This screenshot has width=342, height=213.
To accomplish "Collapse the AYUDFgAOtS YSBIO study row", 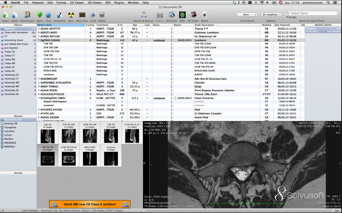I will pos(39,98).
